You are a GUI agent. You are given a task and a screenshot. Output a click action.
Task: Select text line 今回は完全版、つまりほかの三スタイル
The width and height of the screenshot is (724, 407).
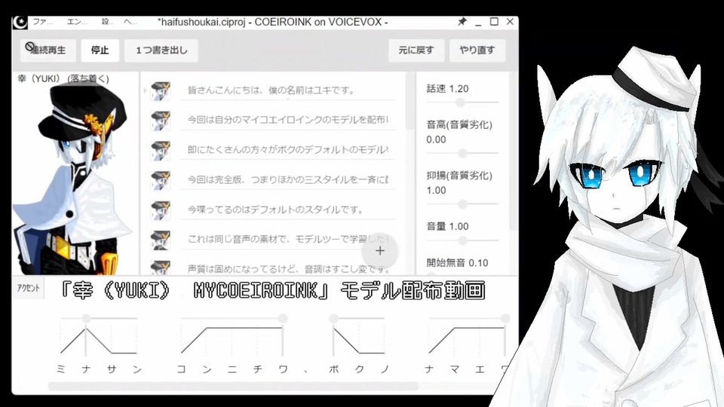(287, 180)
